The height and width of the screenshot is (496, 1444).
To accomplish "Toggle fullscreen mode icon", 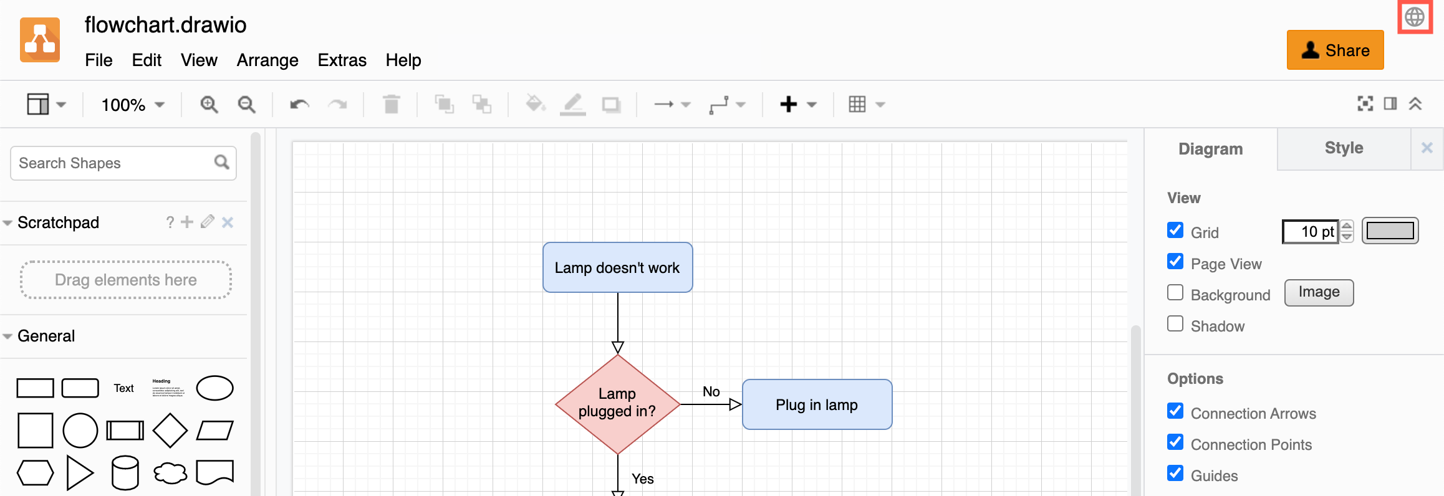I will 1365,104.
